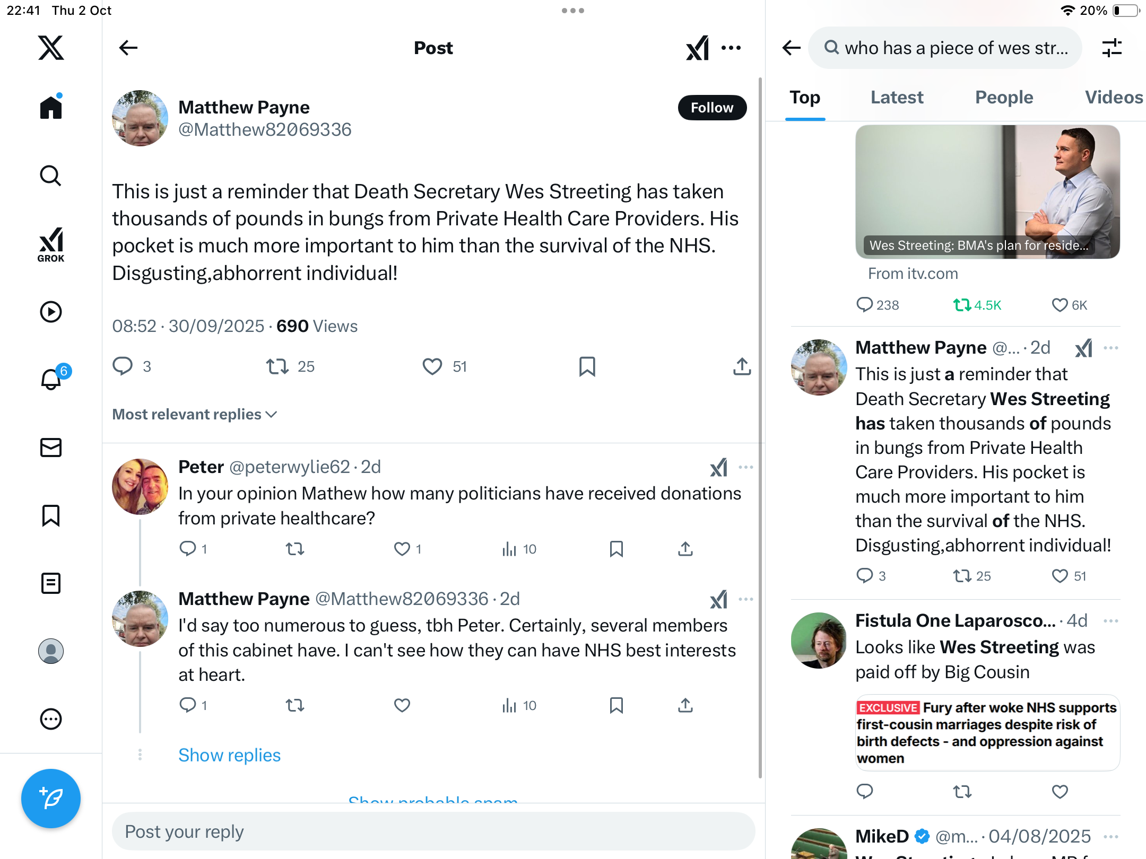
Task: Switch to the Latest search tab
Action: click(897, 98)
